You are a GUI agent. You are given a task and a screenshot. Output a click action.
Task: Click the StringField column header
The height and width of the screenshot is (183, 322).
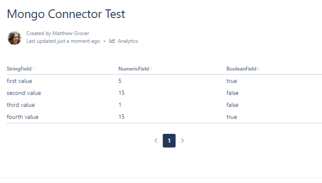pos(19,69)
